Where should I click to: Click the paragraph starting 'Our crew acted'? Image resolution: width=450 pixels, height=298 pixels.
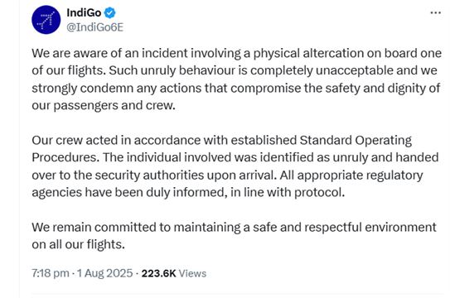click(235, 166)
